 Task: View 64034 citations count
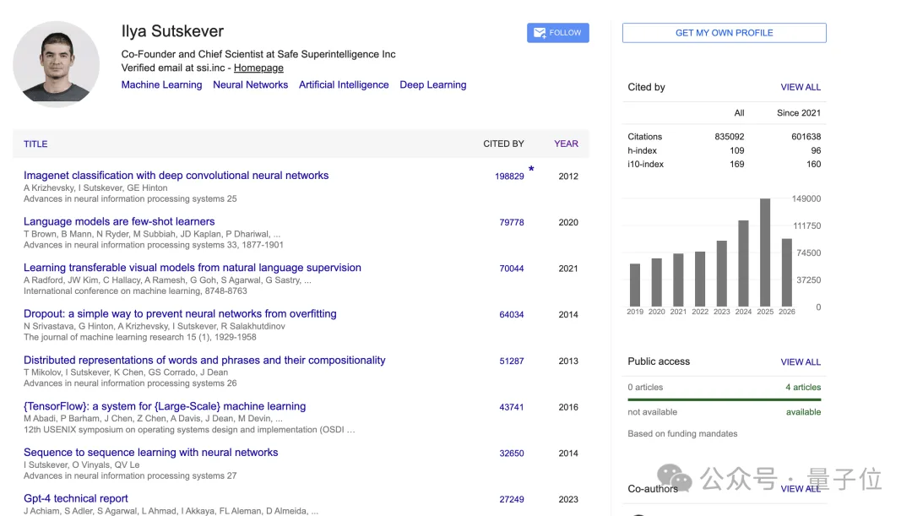point(512,315)
